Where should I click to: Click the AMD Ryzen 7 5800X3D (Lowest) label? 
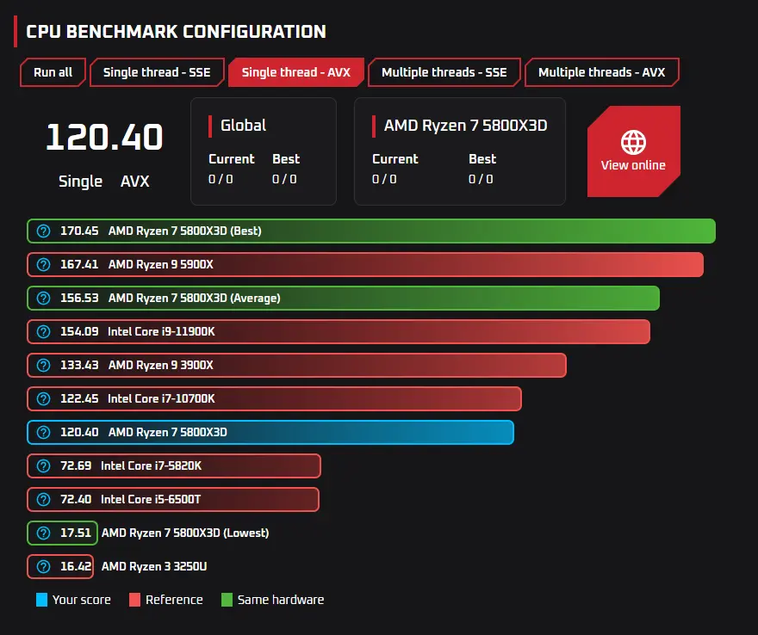(x=185, y=533)
